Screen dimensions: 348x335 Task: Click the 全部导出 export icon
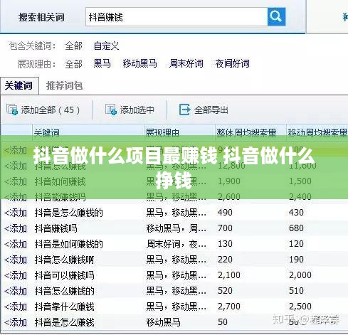click(184, 110)
